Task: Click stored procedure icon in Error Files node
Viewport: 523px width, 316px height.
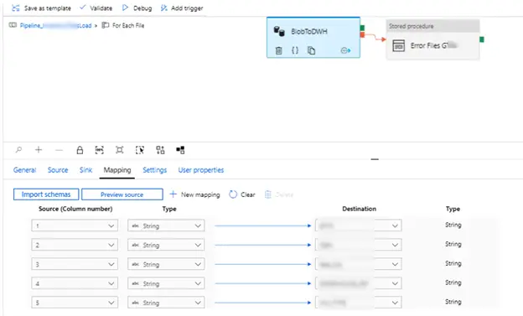Action: coord(399,45)
